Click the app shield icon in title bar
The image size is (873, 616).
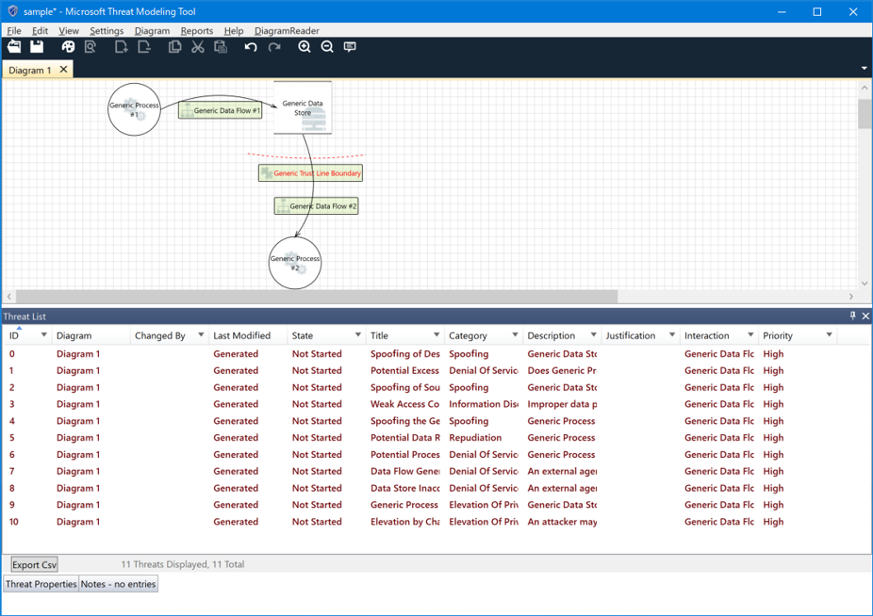[x=12, y=11]
